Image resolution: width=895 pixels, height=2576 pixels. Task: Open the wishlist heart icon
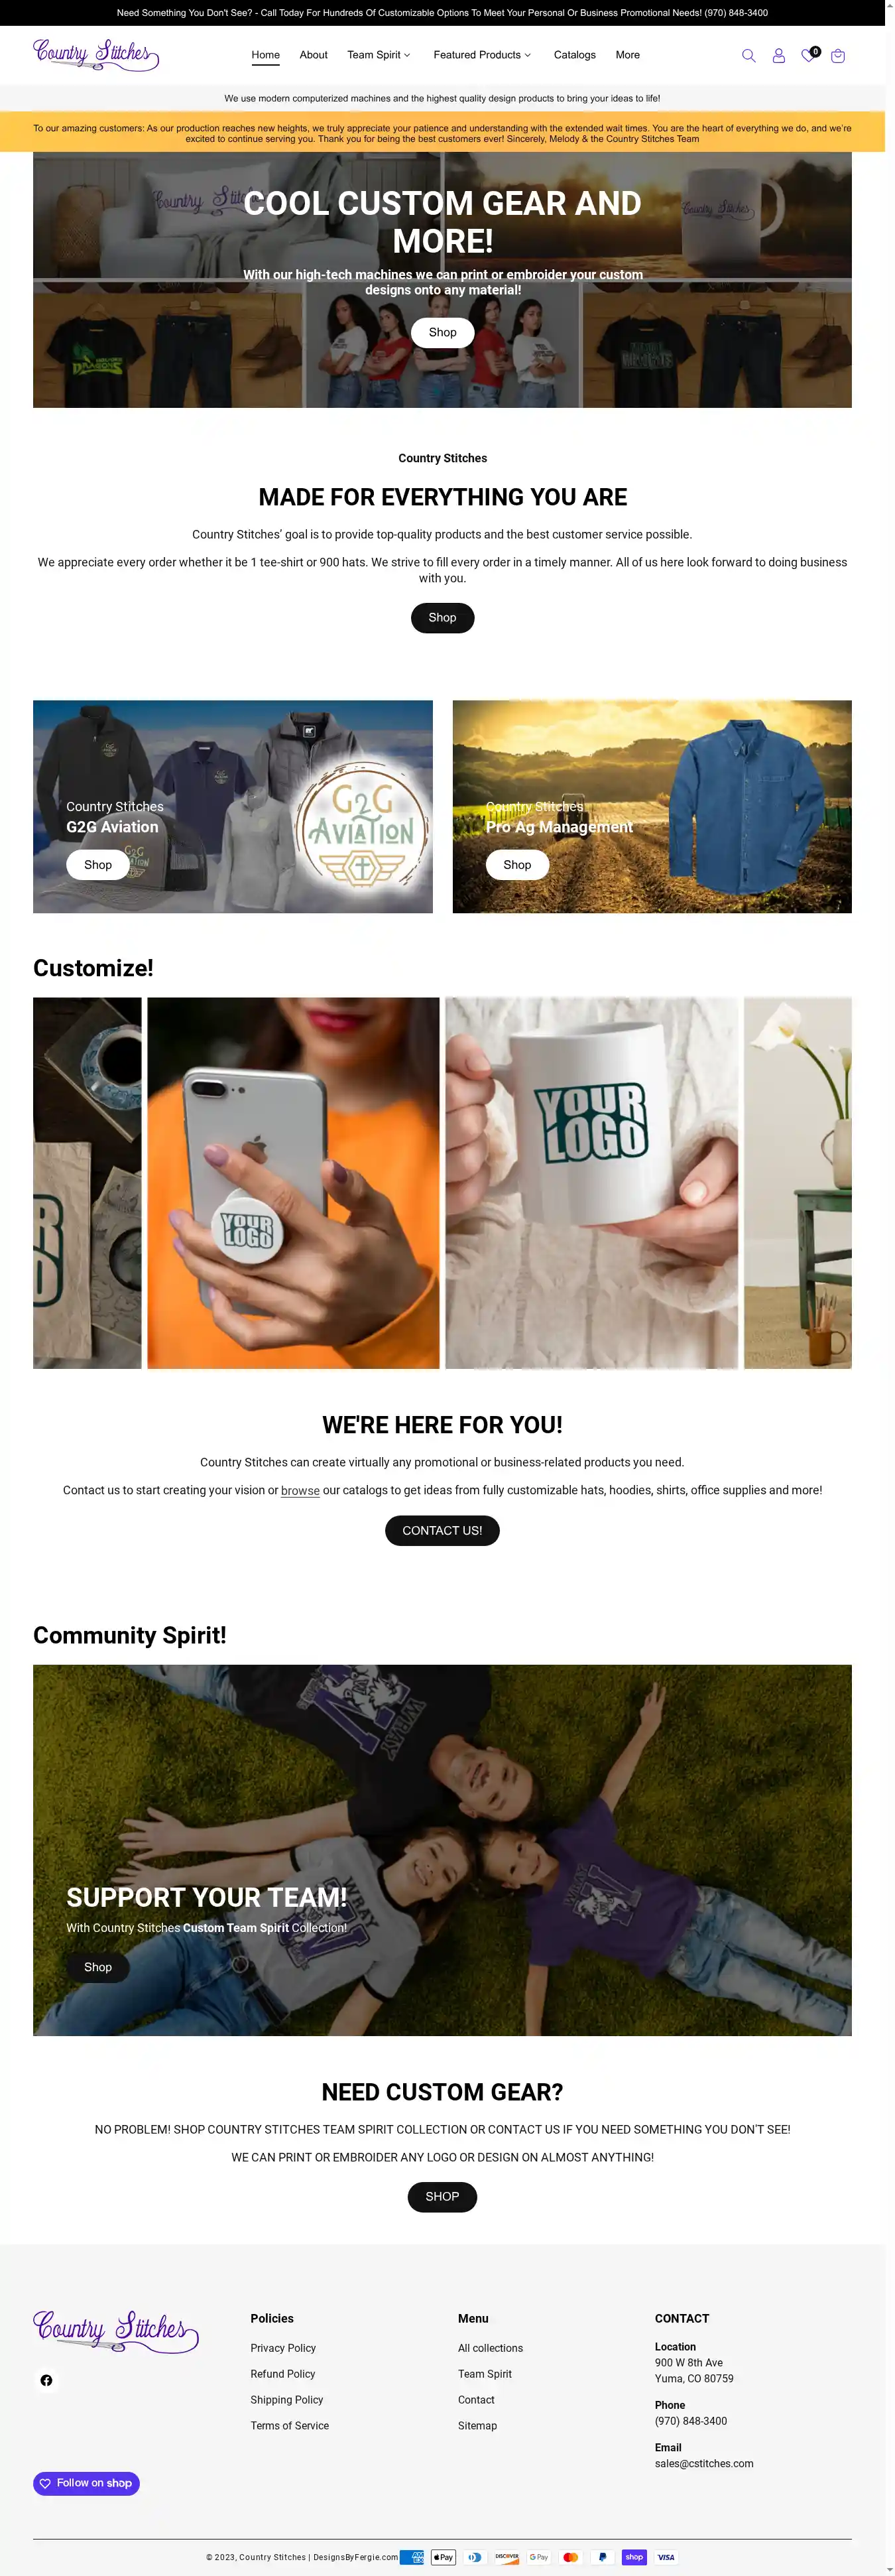tap(809, 56)
